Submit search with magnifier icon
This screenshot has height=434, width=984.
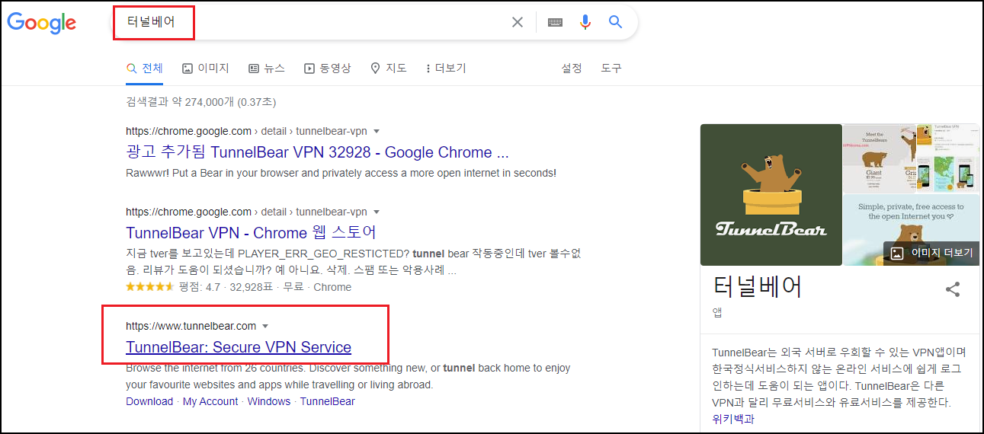pos(616,22)
